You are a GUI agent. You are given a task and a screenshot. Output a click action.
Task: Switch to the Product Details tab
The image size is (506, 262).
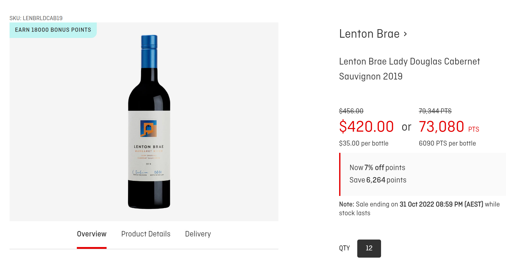pos(146,234)
